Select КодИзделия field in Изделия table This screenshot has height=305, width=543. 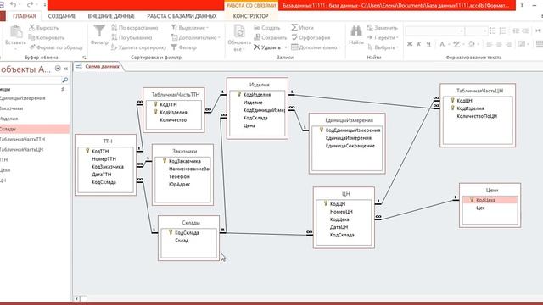[x=257, y=94]
